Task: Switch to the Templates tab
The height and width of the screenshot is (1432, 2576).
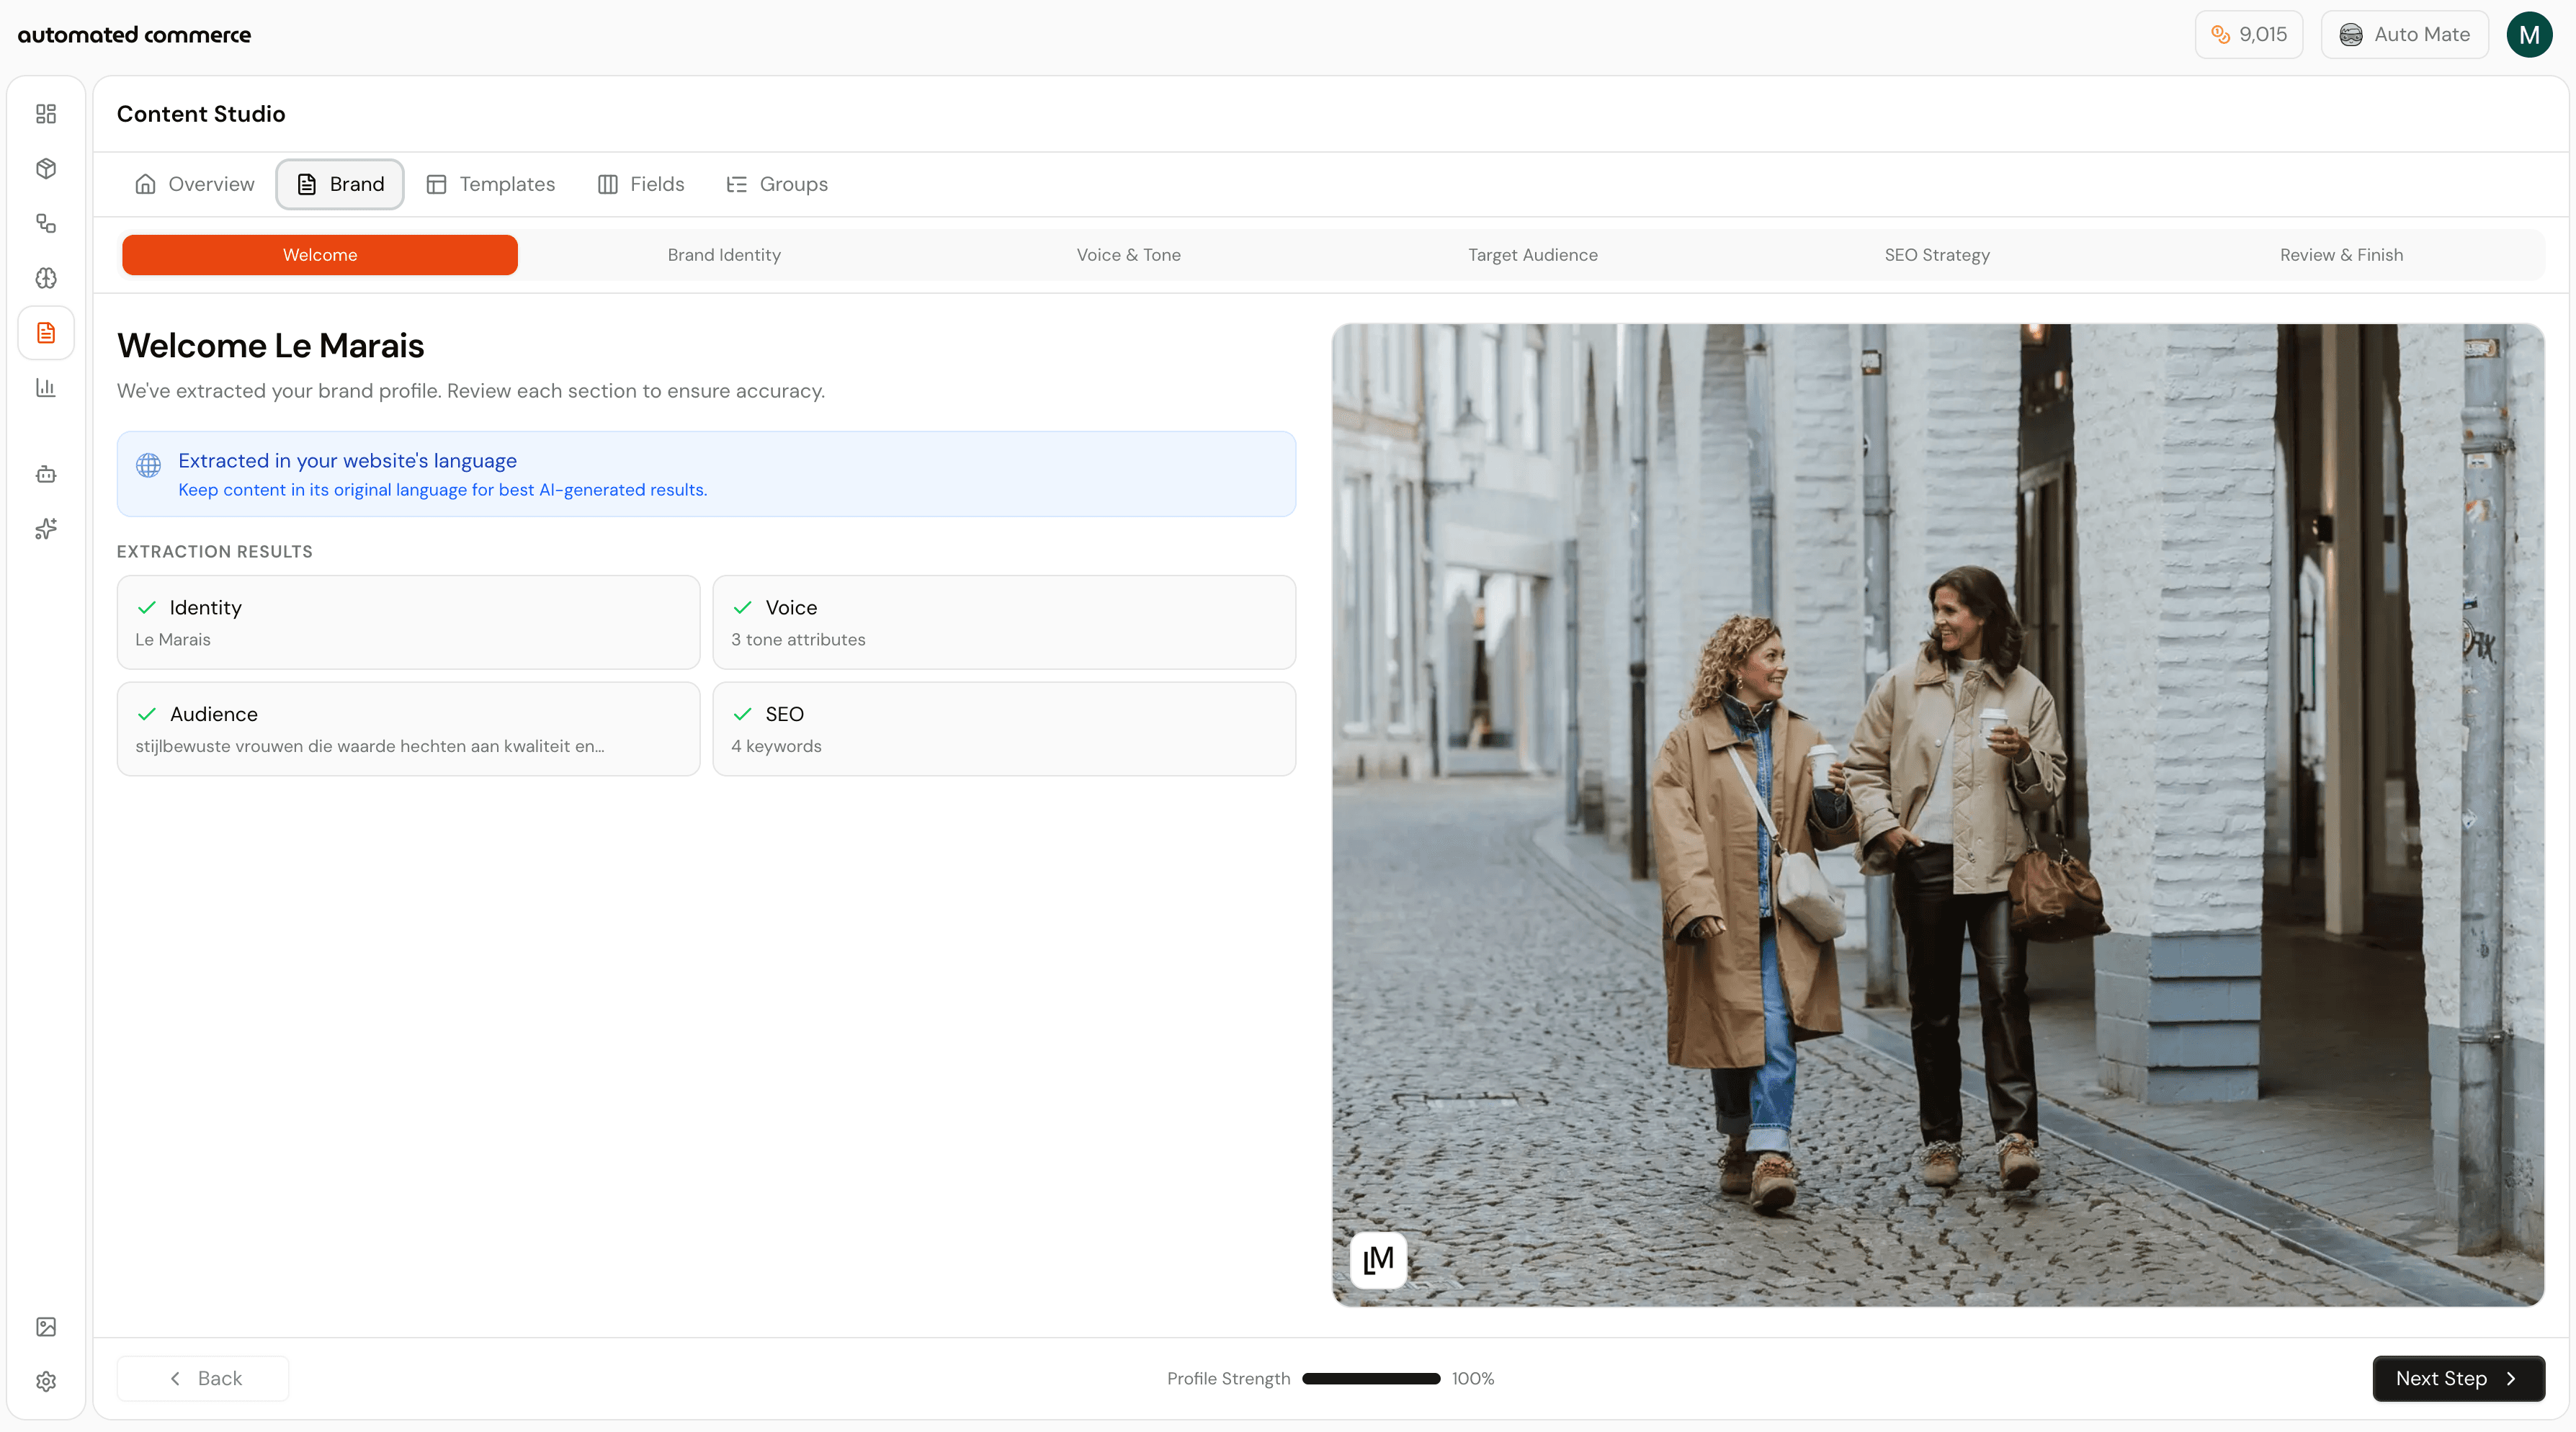Action: 490,184
